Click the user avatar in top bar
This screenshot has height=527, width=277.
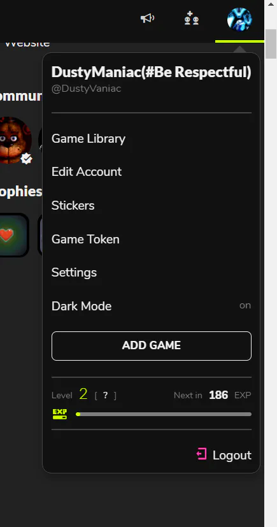tap(239, 20)
